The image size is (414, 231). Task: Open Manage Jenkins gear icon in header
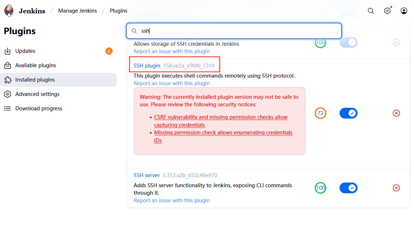point(387,11)
